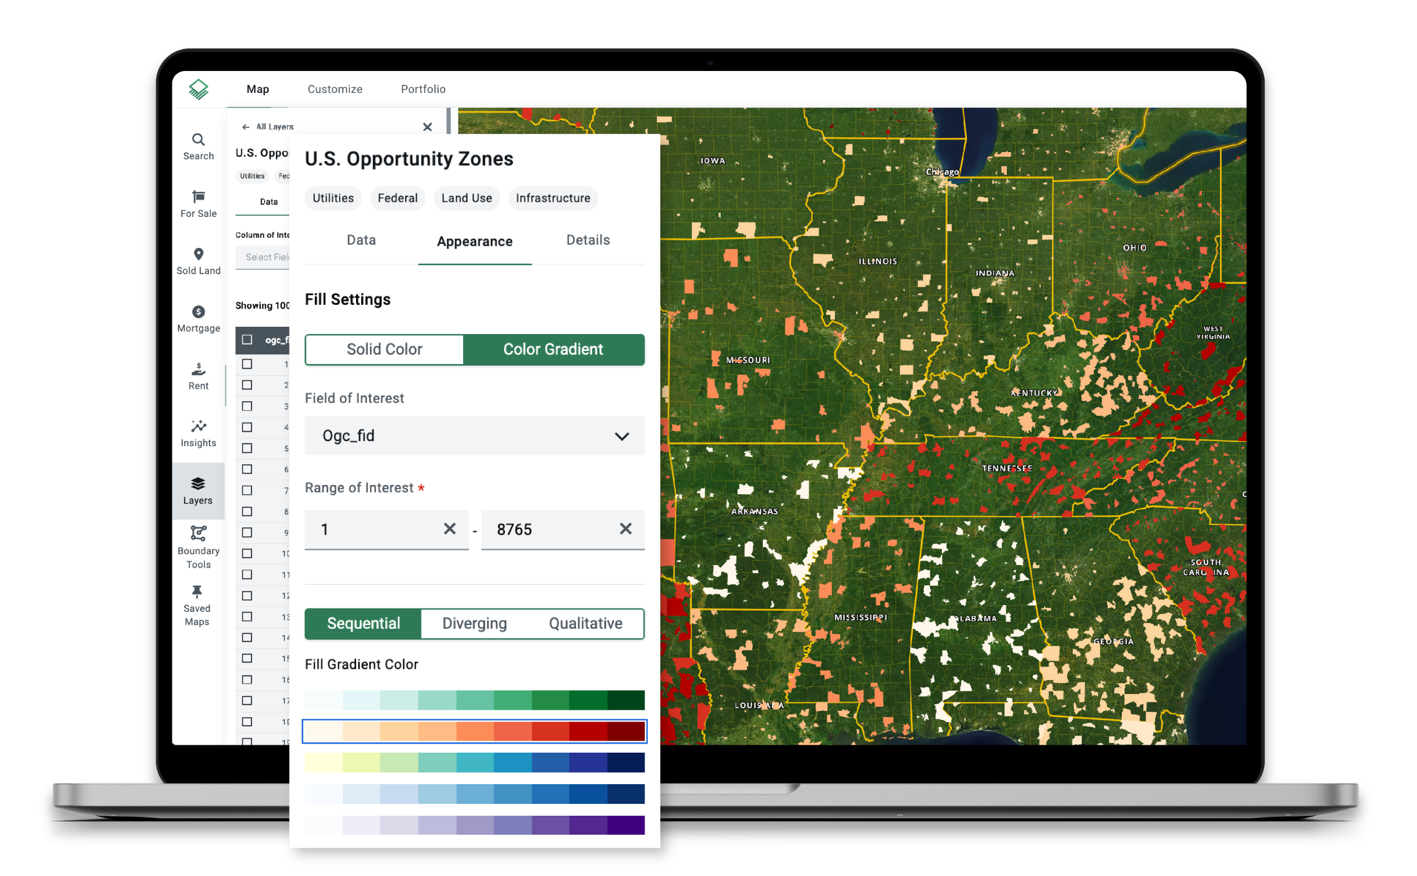This screenshot has height=876, width=1417.
Task: Click the ogc_fid column header
Action: (x=277, y=340)
